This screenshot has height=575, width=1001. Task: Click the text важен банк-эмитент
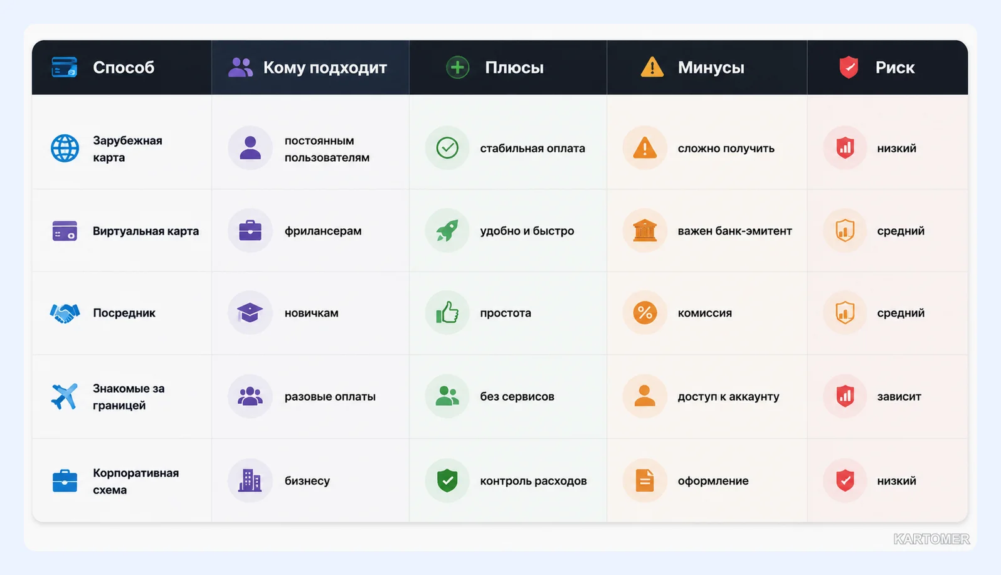pos(734,231)
